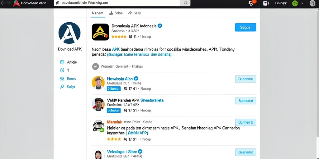
Task: Click the browser address bar field
Action: click(x=117, y=3)
